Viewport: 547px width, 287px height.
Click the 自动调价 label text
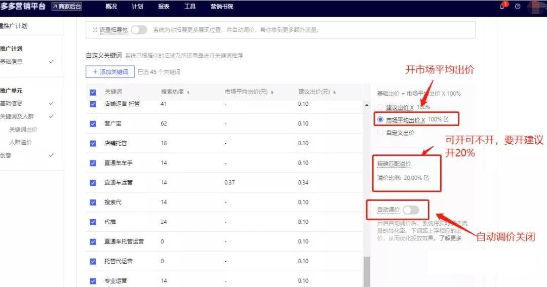click(x=388, y=210)
